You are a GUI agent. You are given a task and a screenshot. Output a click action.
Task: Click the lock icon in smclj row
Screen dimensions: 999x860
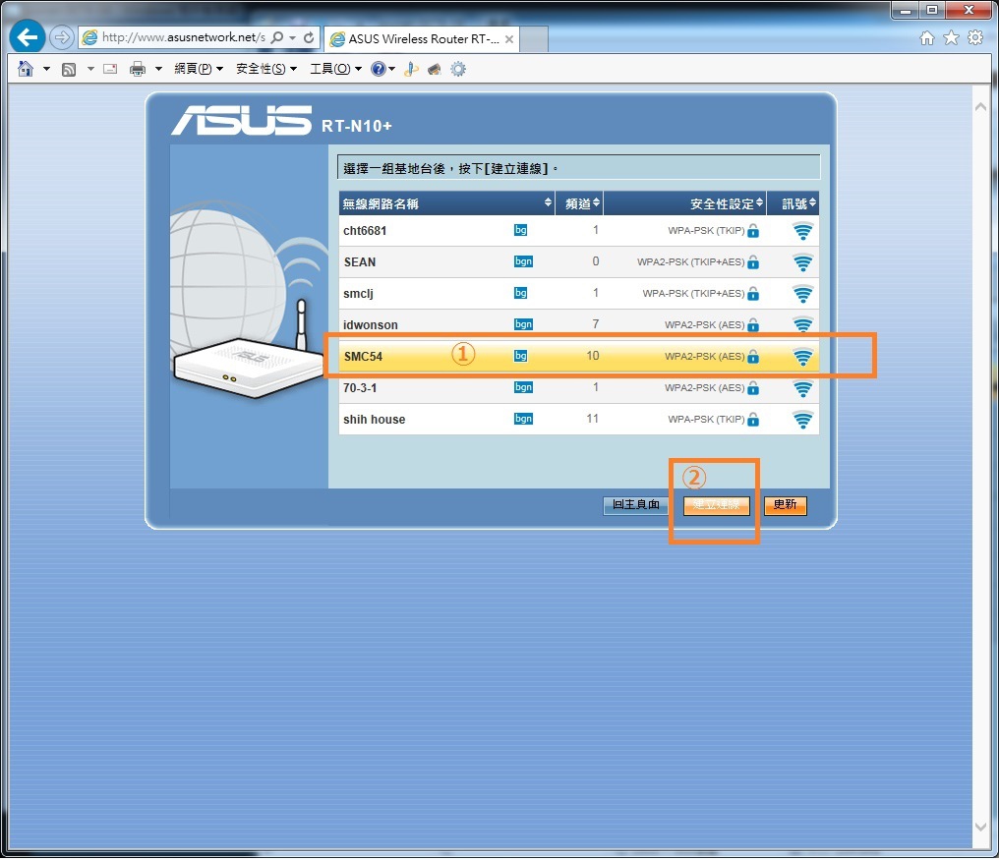point(753,294)
